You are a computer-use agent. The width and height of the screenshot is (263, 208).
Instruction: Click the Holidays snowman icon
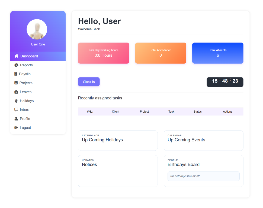(16, 101)
